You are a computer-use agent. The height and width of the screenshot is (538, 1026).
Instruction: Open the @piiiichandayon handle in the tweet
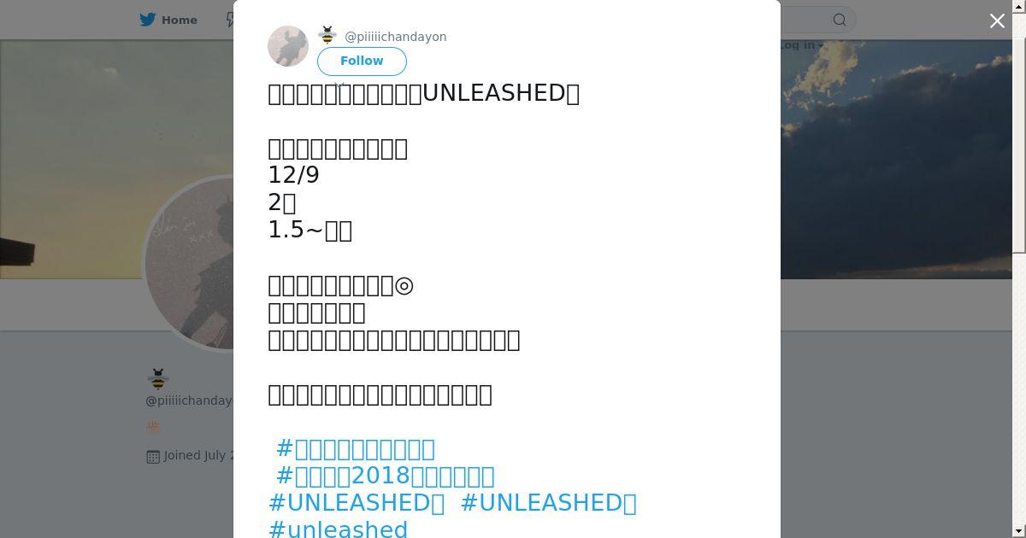[x=395, y=37]
